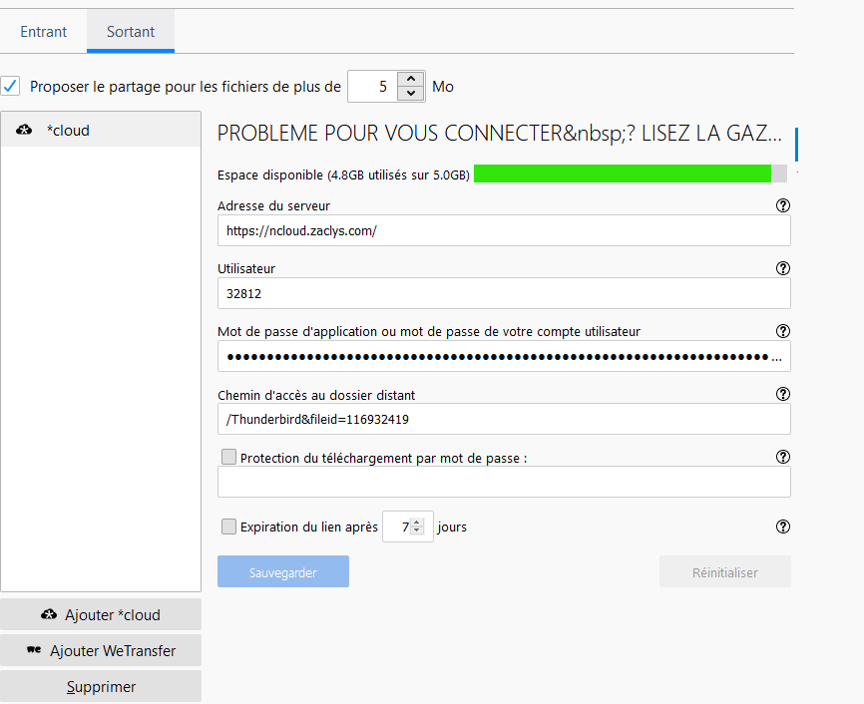864x704 pixels.
Task: Show help for Protection du téléchargement
Action: (x=782, y=457)
